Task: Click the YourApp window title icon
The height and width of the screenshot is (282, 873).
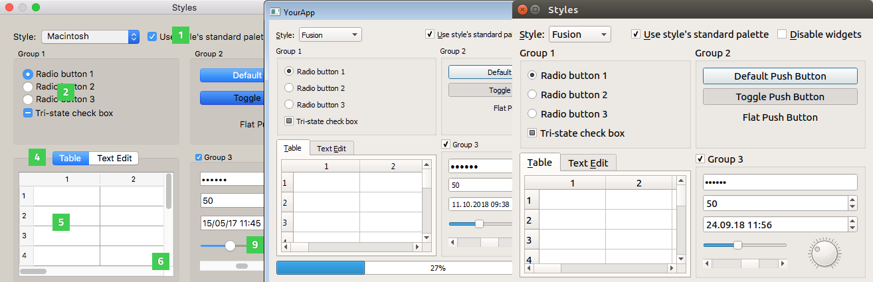Action: click(x=274, y=12)
